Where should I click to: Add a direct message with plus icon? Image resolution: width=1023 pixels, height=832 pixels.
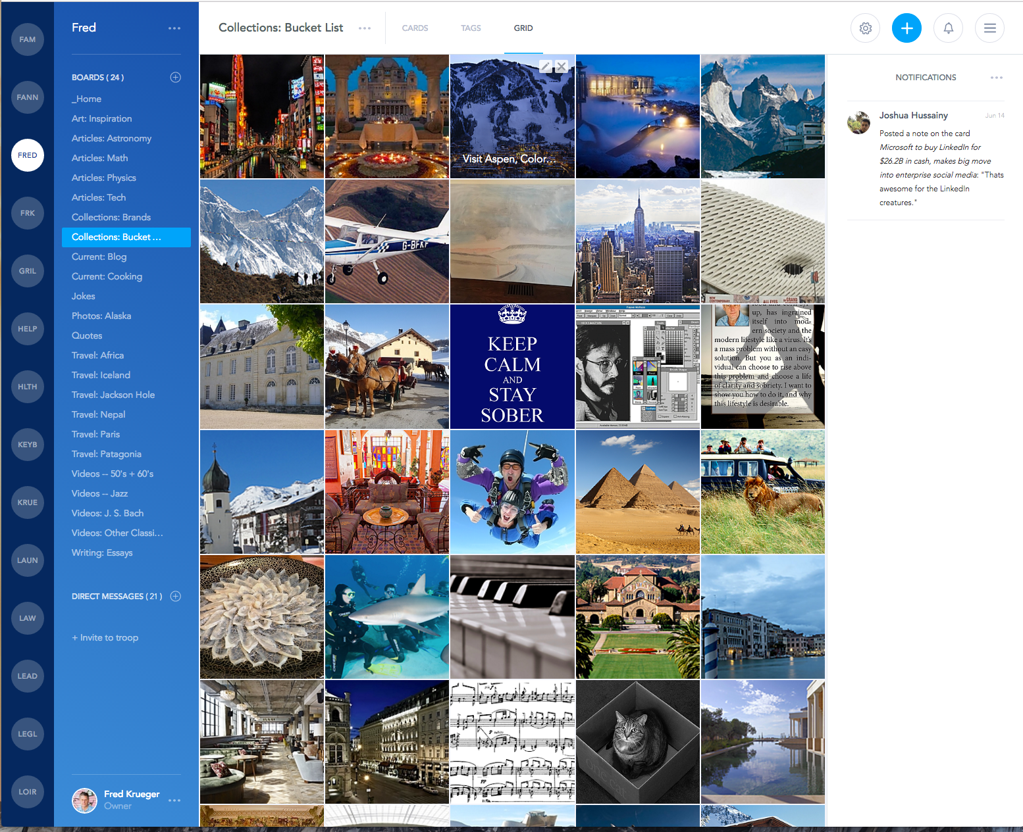176,597
